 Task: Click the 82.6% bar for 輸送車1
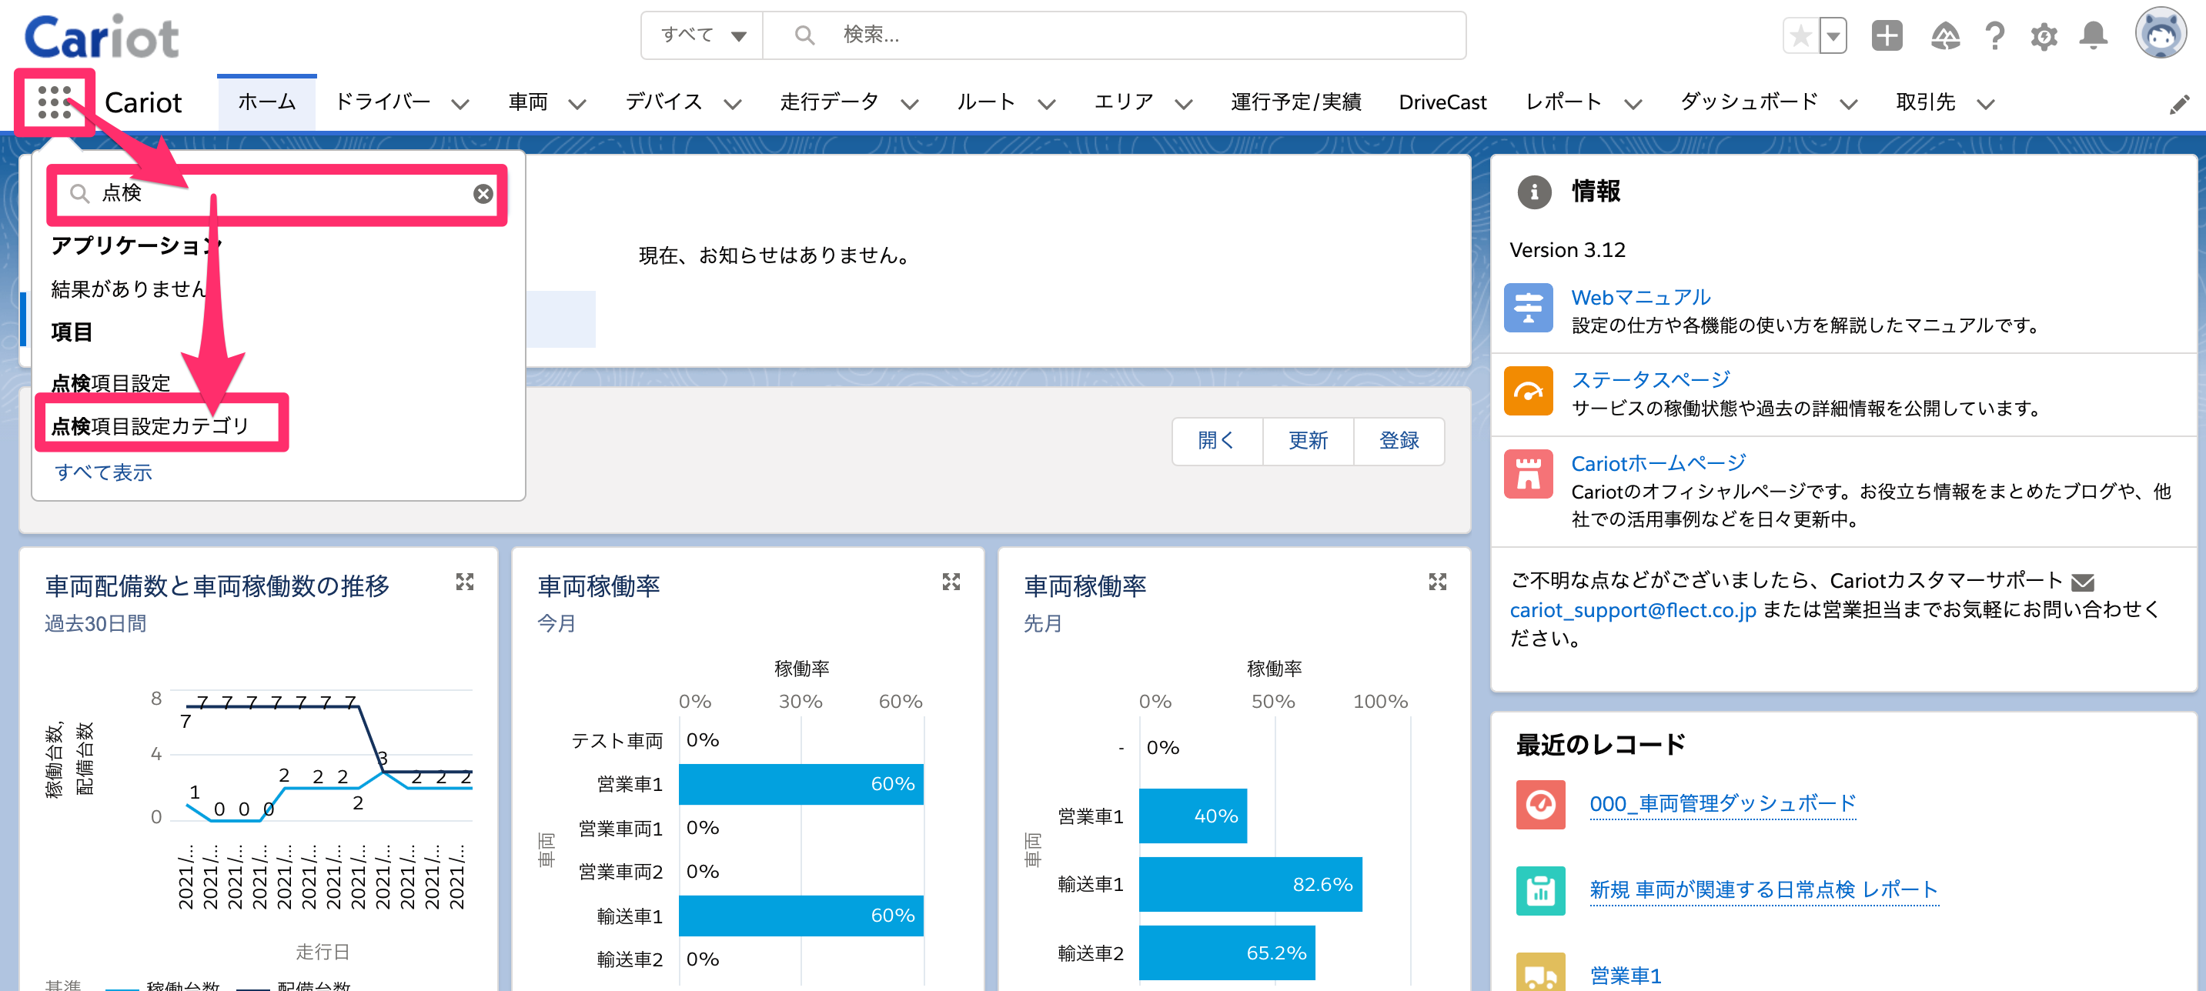coord(1250,884)
